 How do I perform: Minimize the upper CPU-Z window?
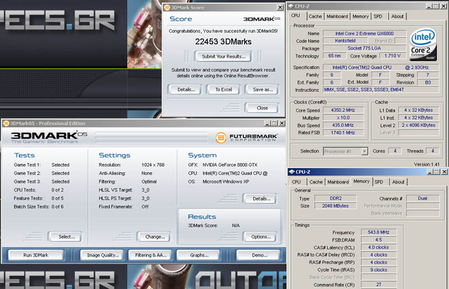tap(429, 6)
